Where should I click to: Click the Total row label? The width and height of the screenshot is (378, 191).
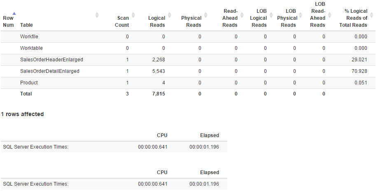tap(26, 94)
